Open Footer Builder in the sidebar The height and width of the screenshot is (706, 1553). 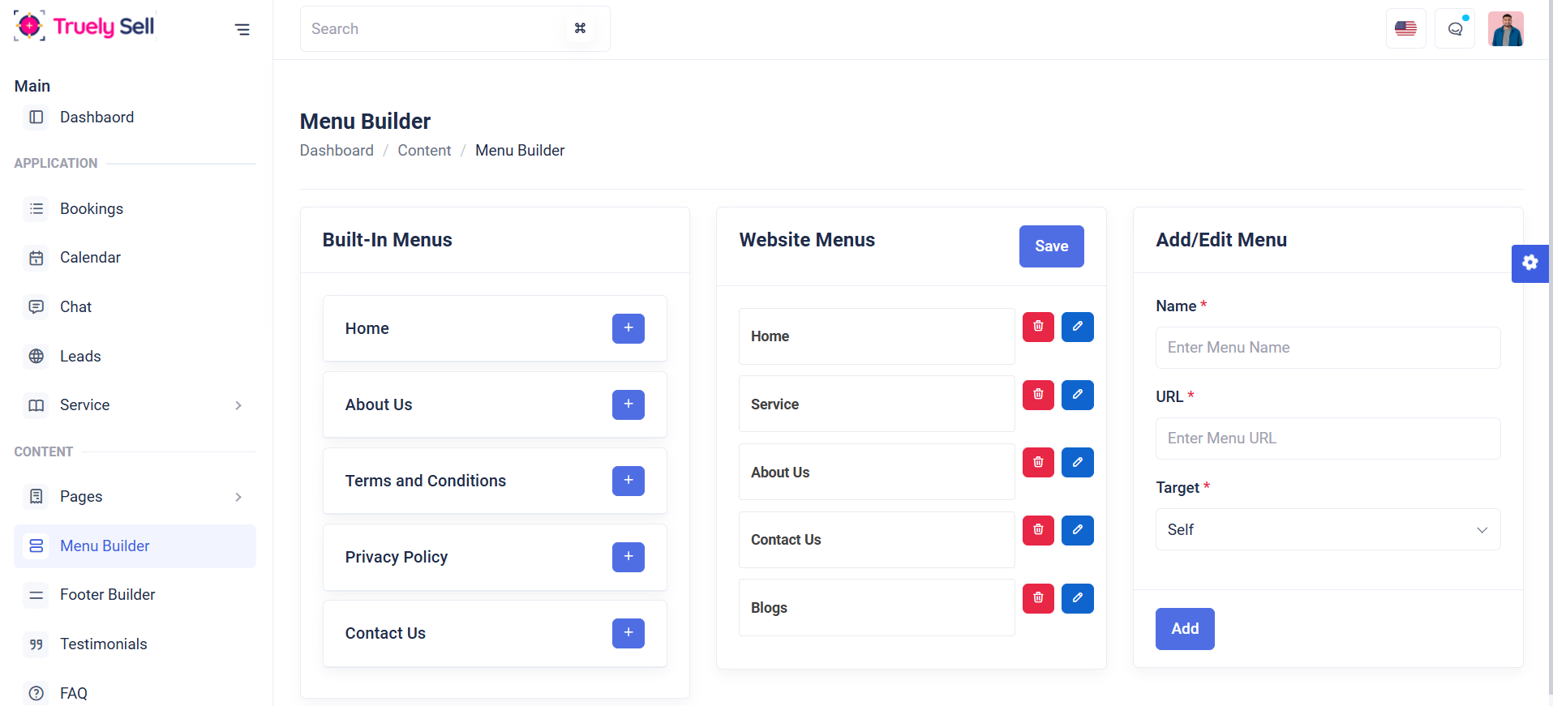[x=107, y=594]
